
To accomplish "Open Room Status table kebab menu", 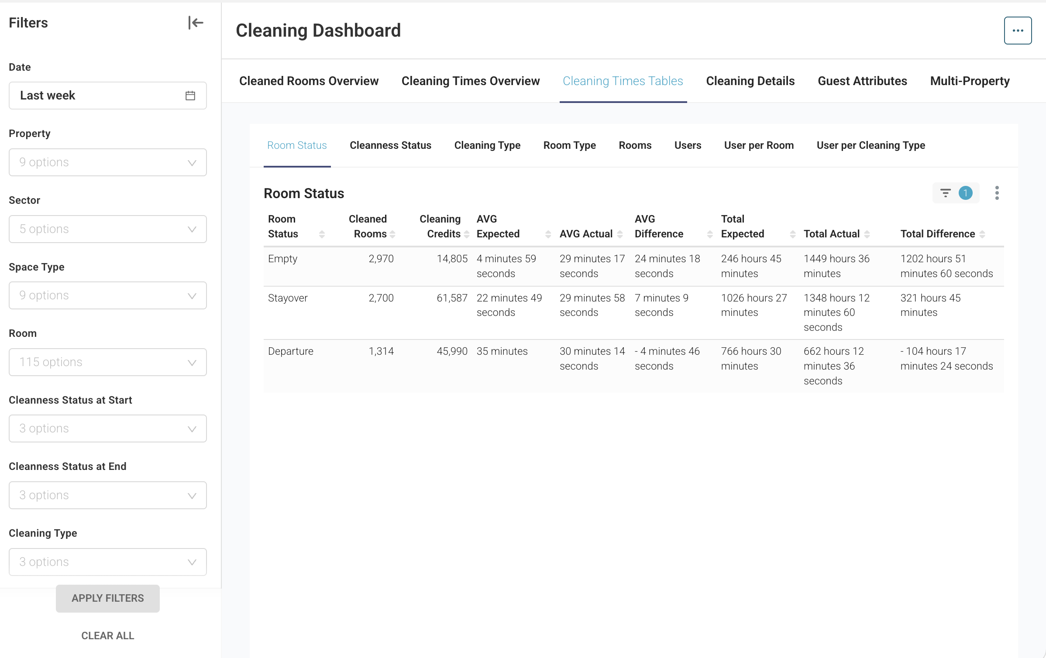I will click(x=997, y=193).
